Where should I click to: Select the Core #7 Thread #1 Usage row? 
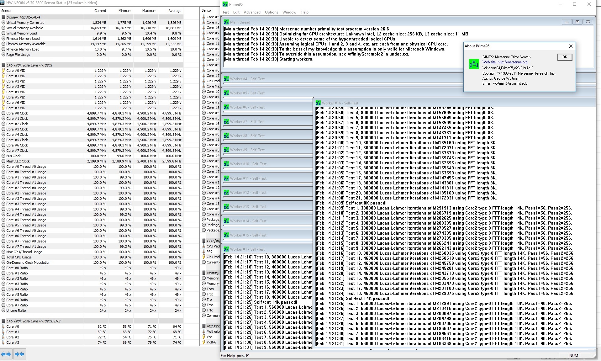coord(92,247)
